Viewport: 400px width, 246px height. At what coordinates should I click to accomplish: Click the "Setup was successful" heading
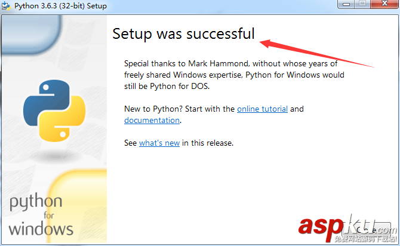point(183,33)
